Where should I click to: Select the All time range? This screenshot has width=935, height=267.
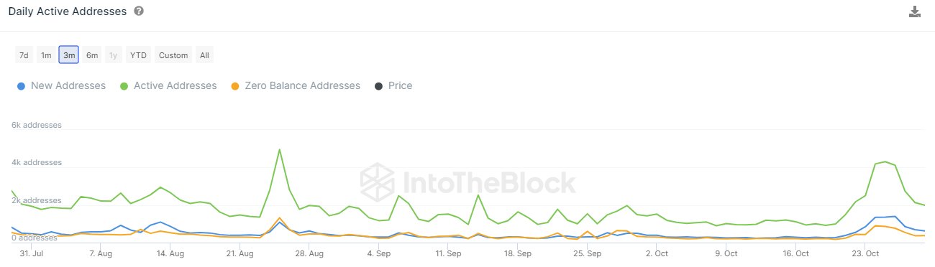205,55
